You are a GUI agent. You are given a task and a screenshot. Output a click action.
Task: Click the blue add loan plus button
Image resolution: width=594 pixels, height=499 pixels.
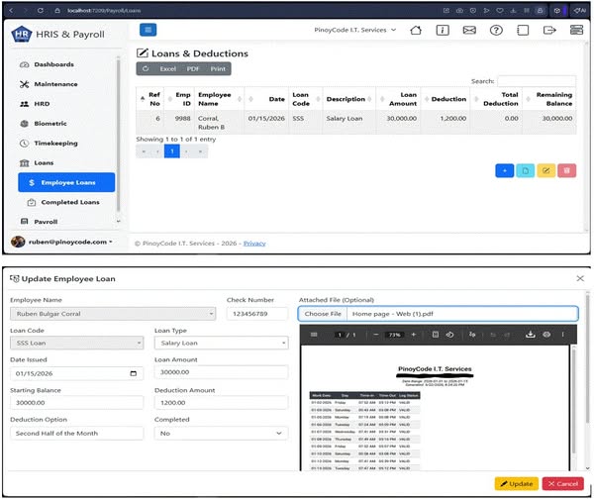pos(504,171)
